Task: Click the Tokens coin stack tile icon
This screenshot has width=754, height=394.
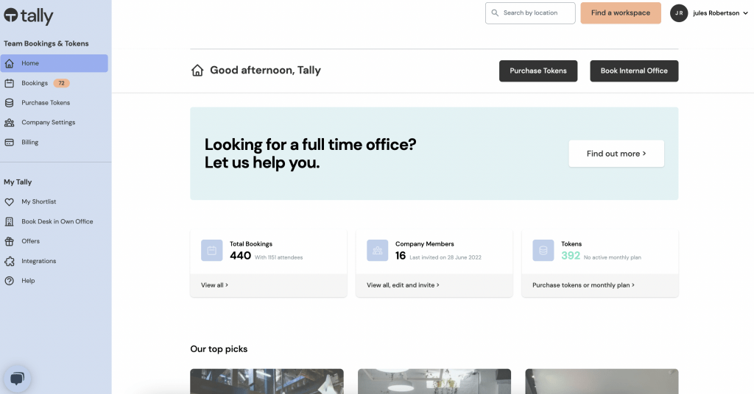Action: (x=543, y=250)
